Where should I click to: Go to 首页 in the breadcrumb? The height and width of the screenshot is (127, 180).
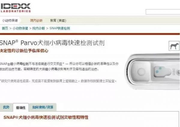5,28
